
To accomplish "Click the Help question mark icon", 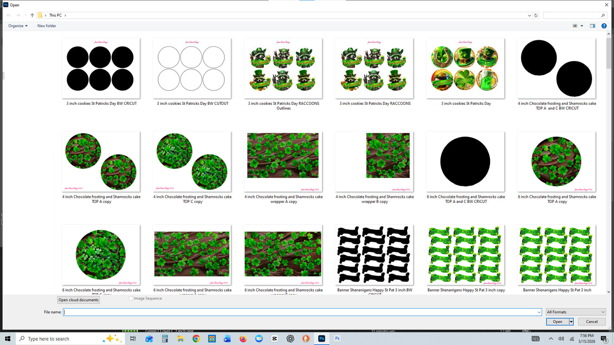I will (604, 25).
